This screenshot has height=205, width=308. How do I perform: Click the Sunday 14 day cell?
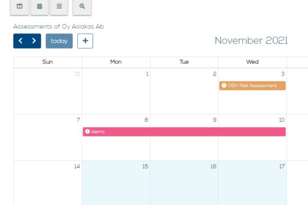pos(48,183)
